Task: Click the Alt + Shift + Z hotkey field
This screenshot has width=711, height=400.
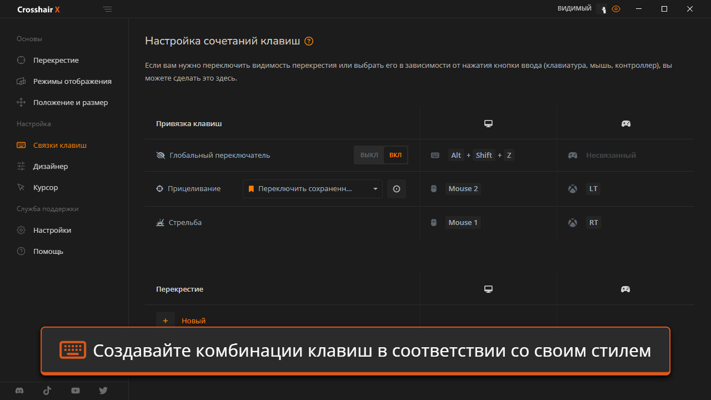Action: pyautogui.click(x=480, y=155)
